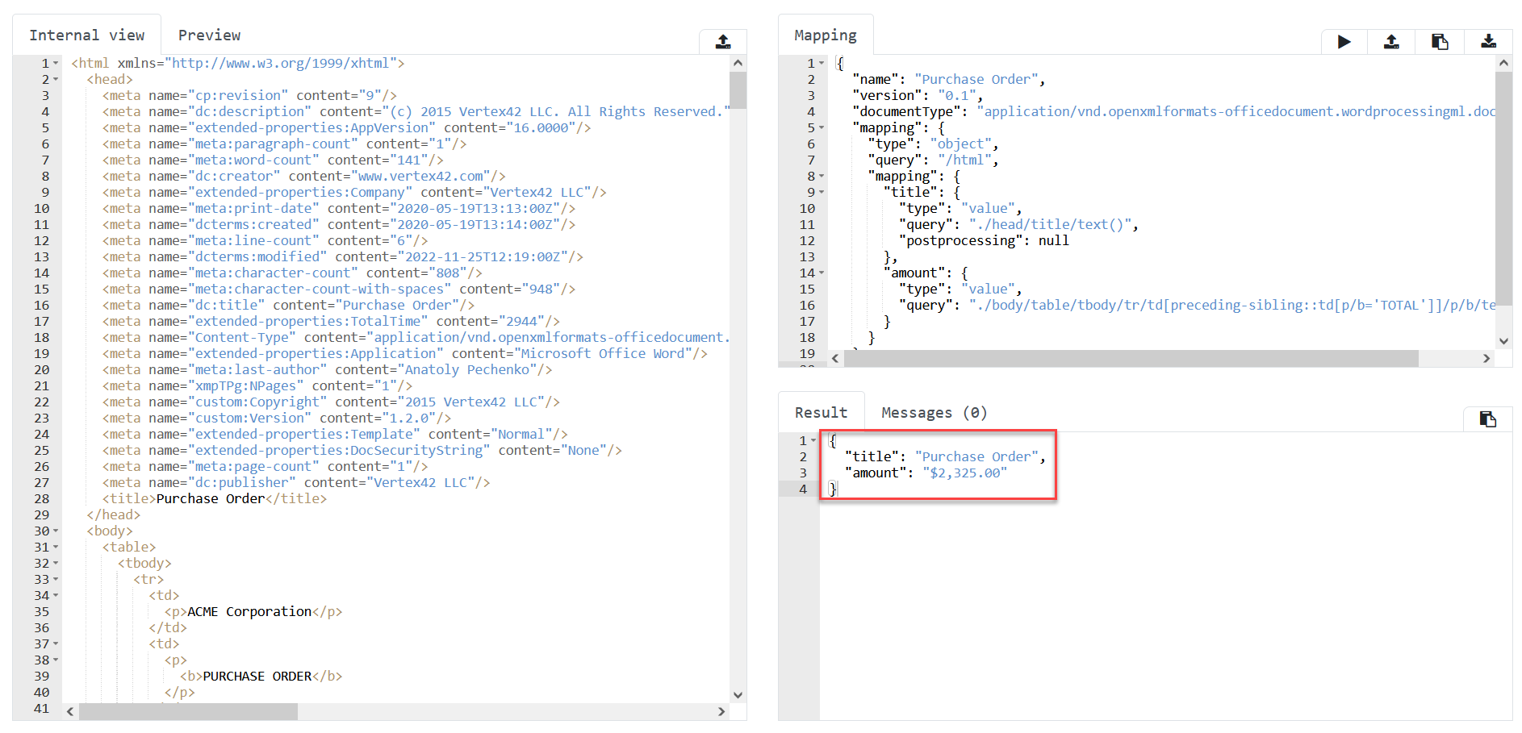Click the "query": "/html" mapping line

click(934, 160)
